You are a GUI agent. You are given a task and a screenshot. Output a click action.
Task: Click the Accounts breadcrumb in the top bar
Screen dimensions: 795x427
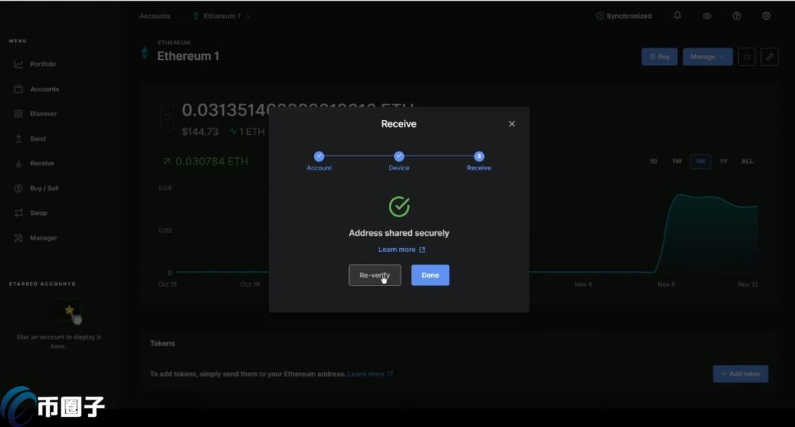coord(154,16)
